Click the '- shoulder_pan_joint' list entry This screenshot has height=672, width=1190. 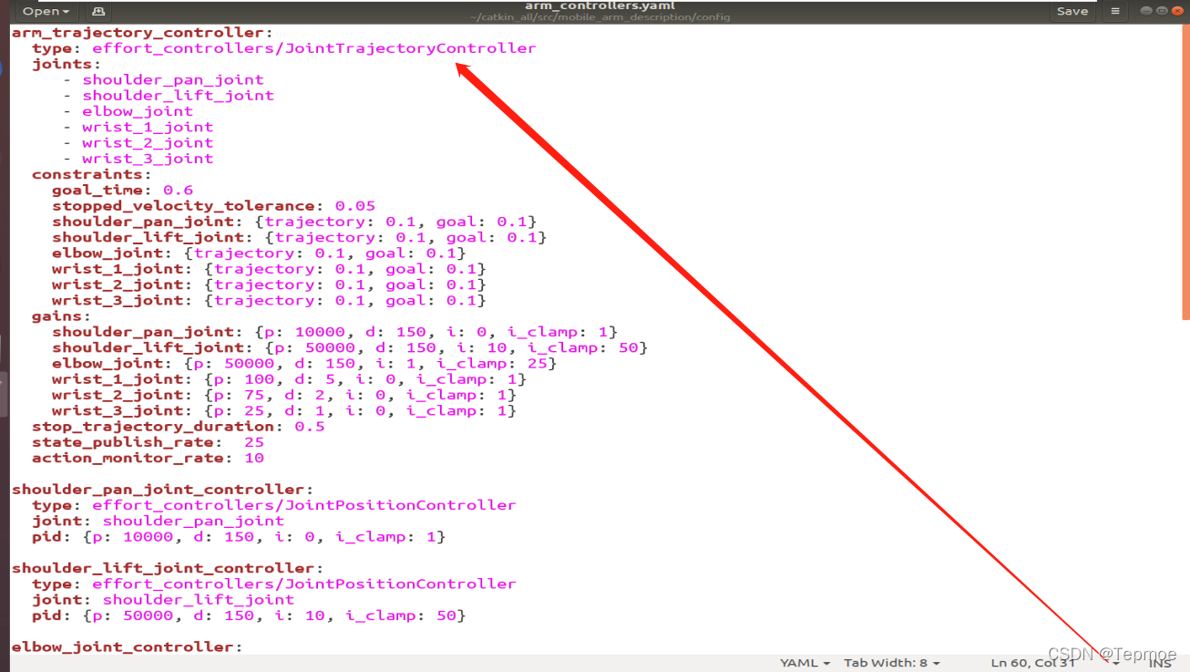(163, 79)
